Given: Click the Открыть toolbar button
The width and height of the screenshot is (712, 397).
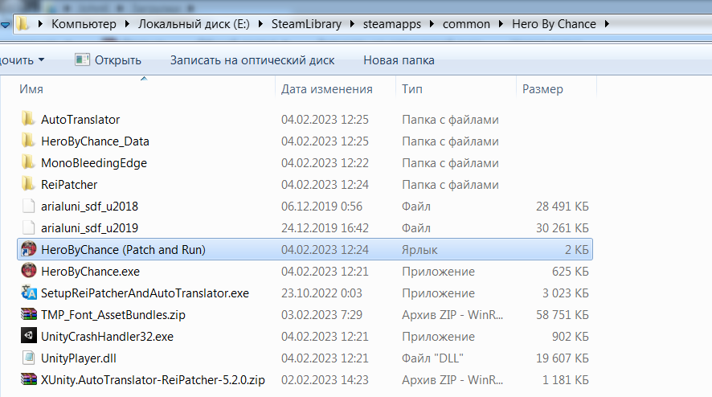Looking at the screenshot, I should point(108,60).
